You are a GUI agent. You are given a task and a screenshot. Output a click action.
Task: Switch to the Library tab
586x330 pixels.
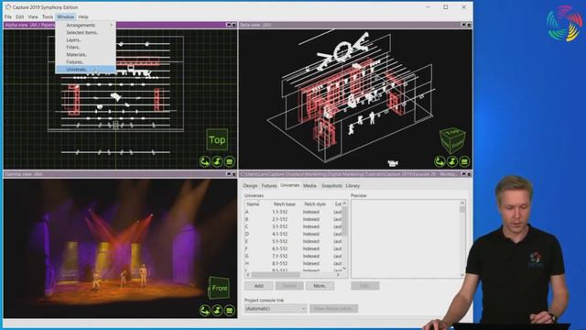(353, 185)
